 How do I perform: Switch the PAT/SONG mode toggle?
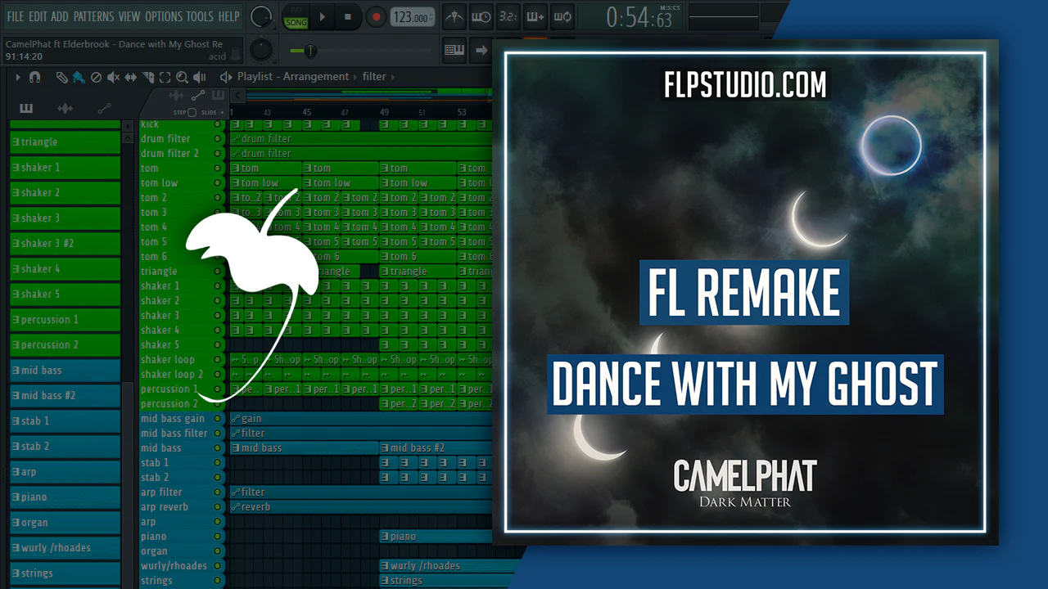[x=296, y=17]
